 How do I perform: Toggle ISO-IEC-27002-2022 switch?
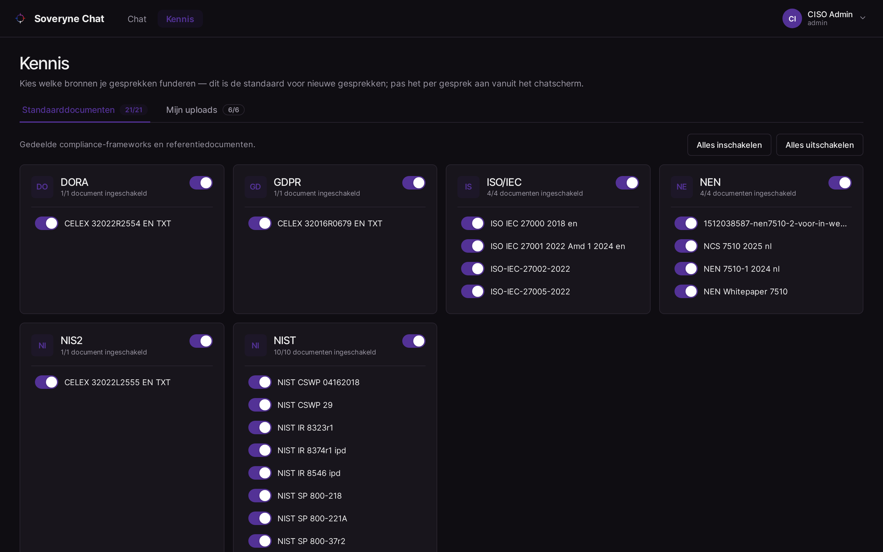[x=472, y=269]
